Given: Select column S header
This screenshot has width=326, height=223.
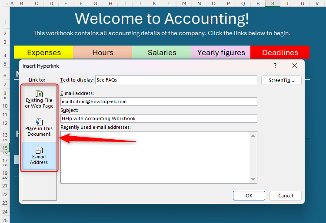Looking at the screenshot, I should click(273, 3).
